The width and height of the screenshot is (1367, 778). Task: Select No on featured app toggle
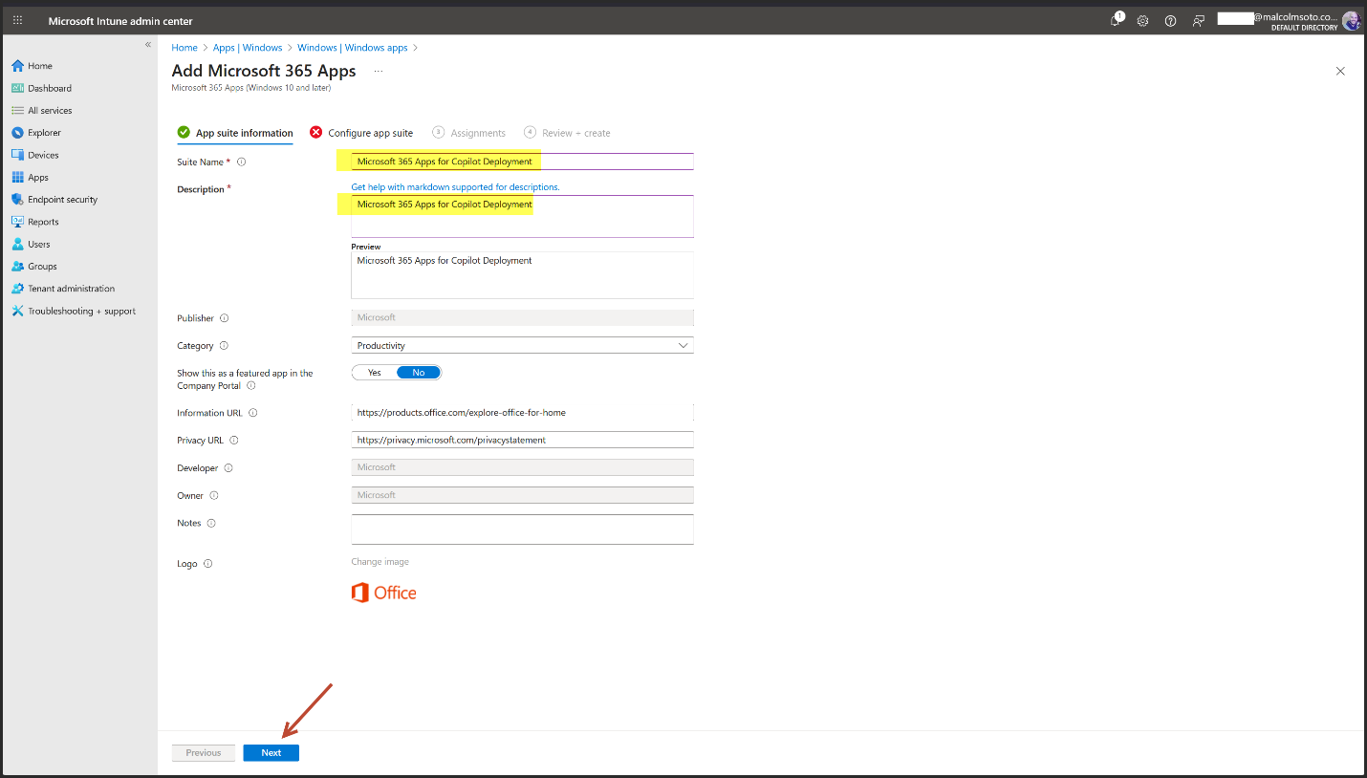[419, 373]
